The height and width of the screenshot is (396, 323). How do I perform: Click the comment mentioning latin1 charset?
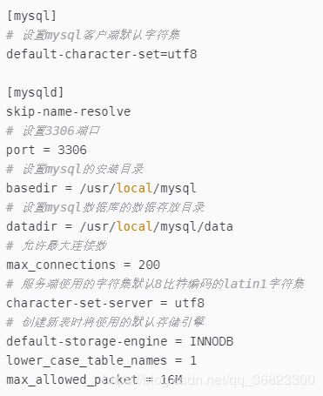pos(155,284)
